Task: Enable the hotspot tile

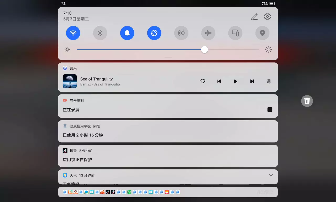Action: click(x=181, y=33)
